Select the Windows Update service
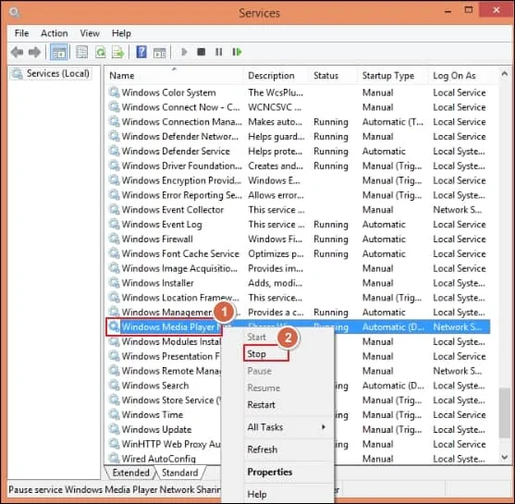The width and height of the screenshot is (515, 504). (165, 429)
